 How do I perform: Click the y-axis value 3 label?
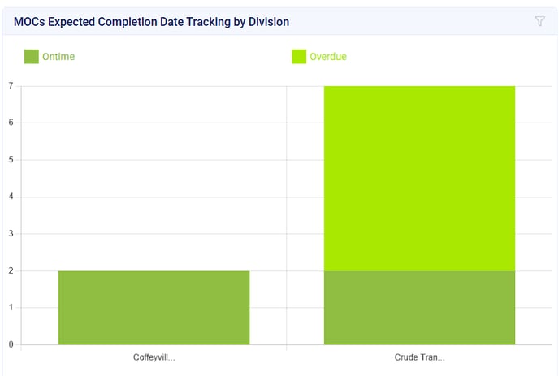pos(11,234)
